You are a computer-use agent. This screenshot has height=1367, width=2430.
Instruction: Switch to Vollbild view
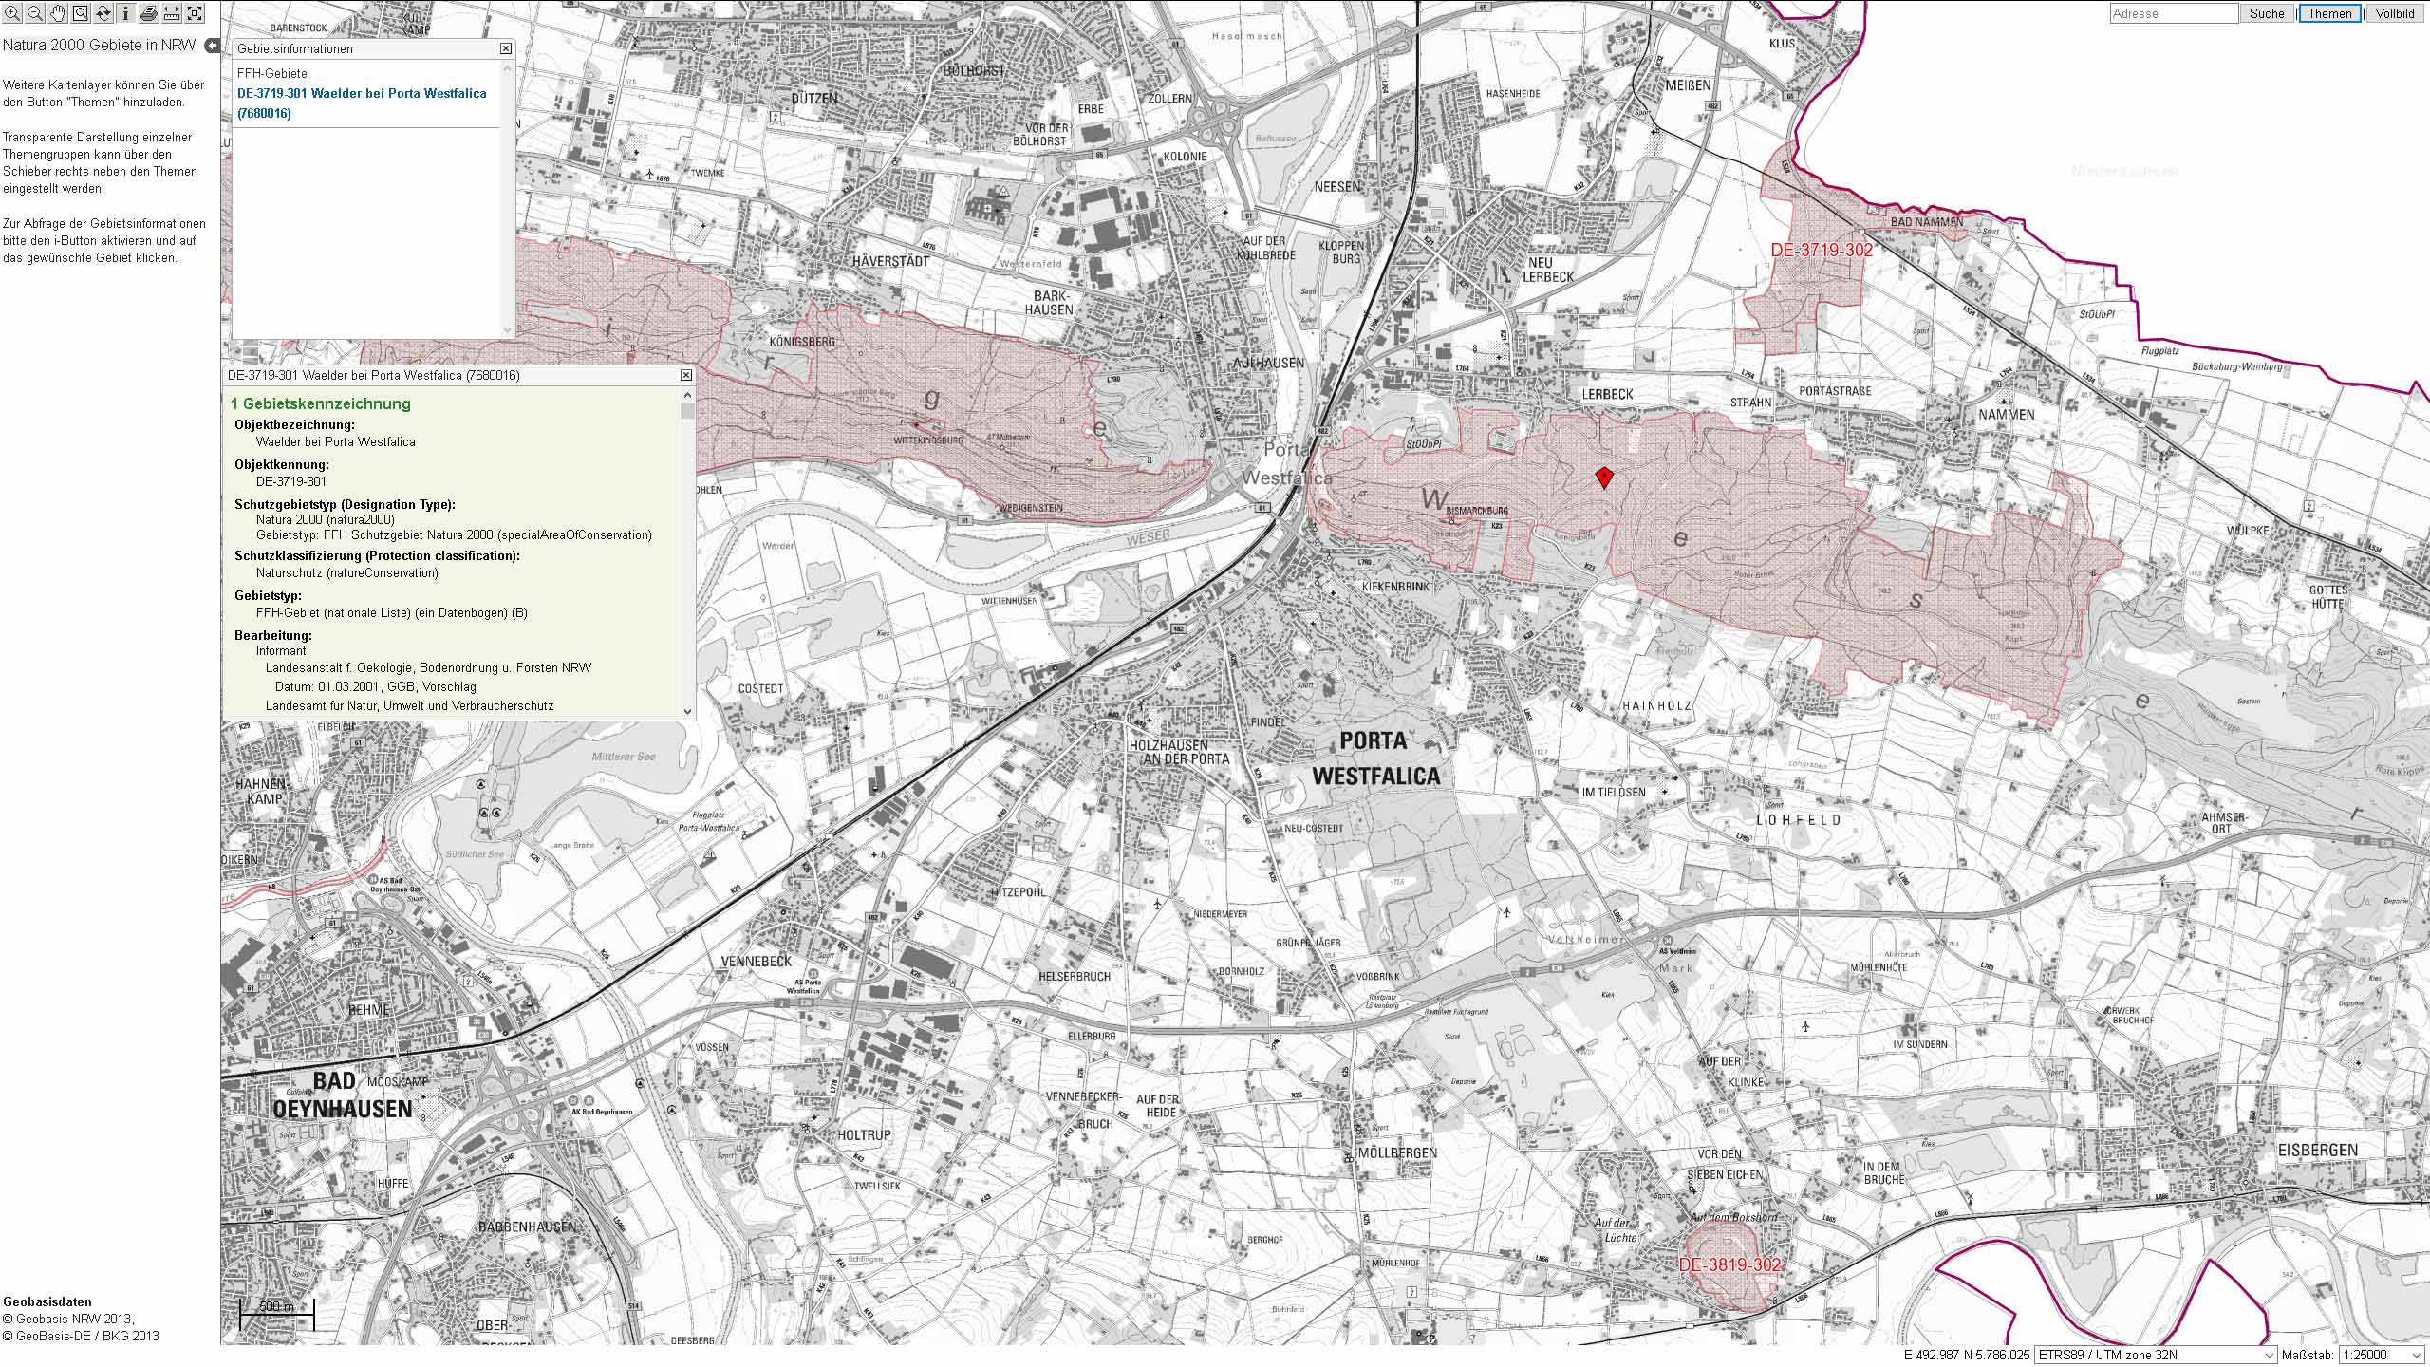click(2395, 13)
